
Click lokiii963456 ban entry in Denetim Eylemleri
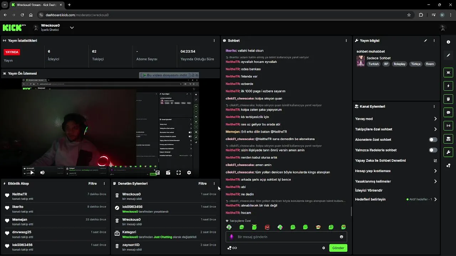[165, 209]
